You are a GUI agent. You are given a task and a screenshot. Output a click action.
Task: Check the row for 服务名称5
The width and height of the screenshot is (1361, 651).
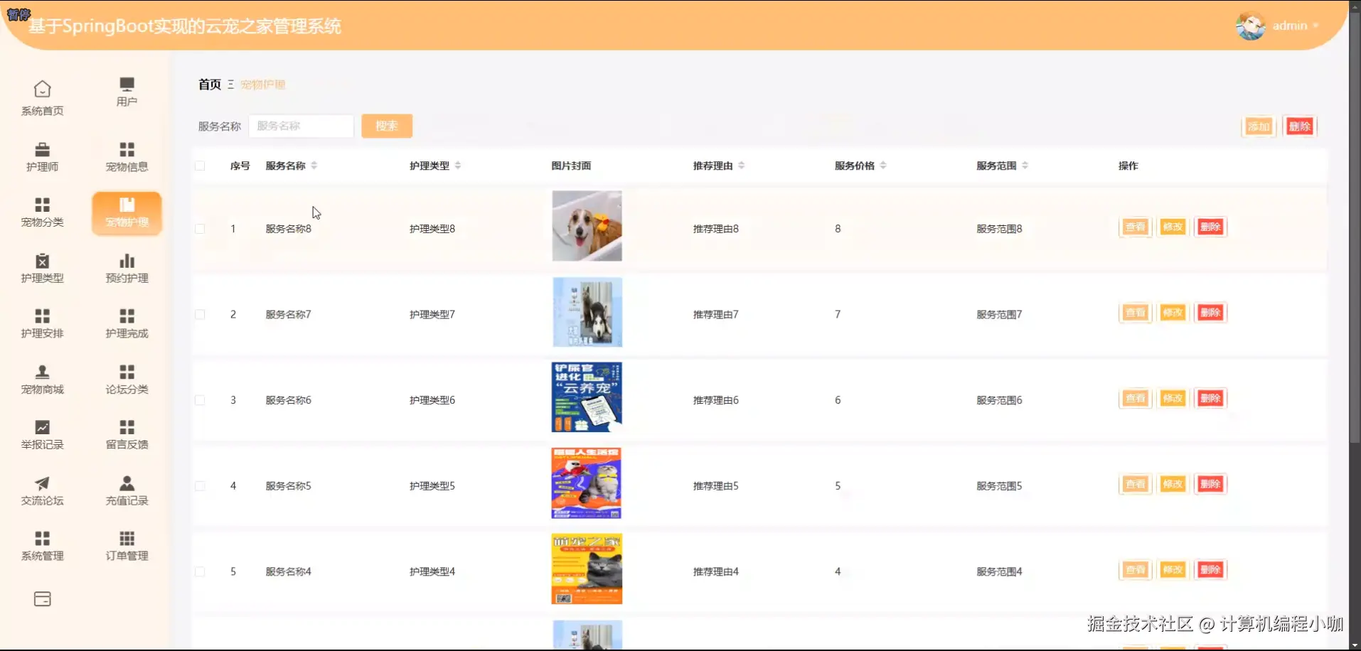click(x=200, y=486)
